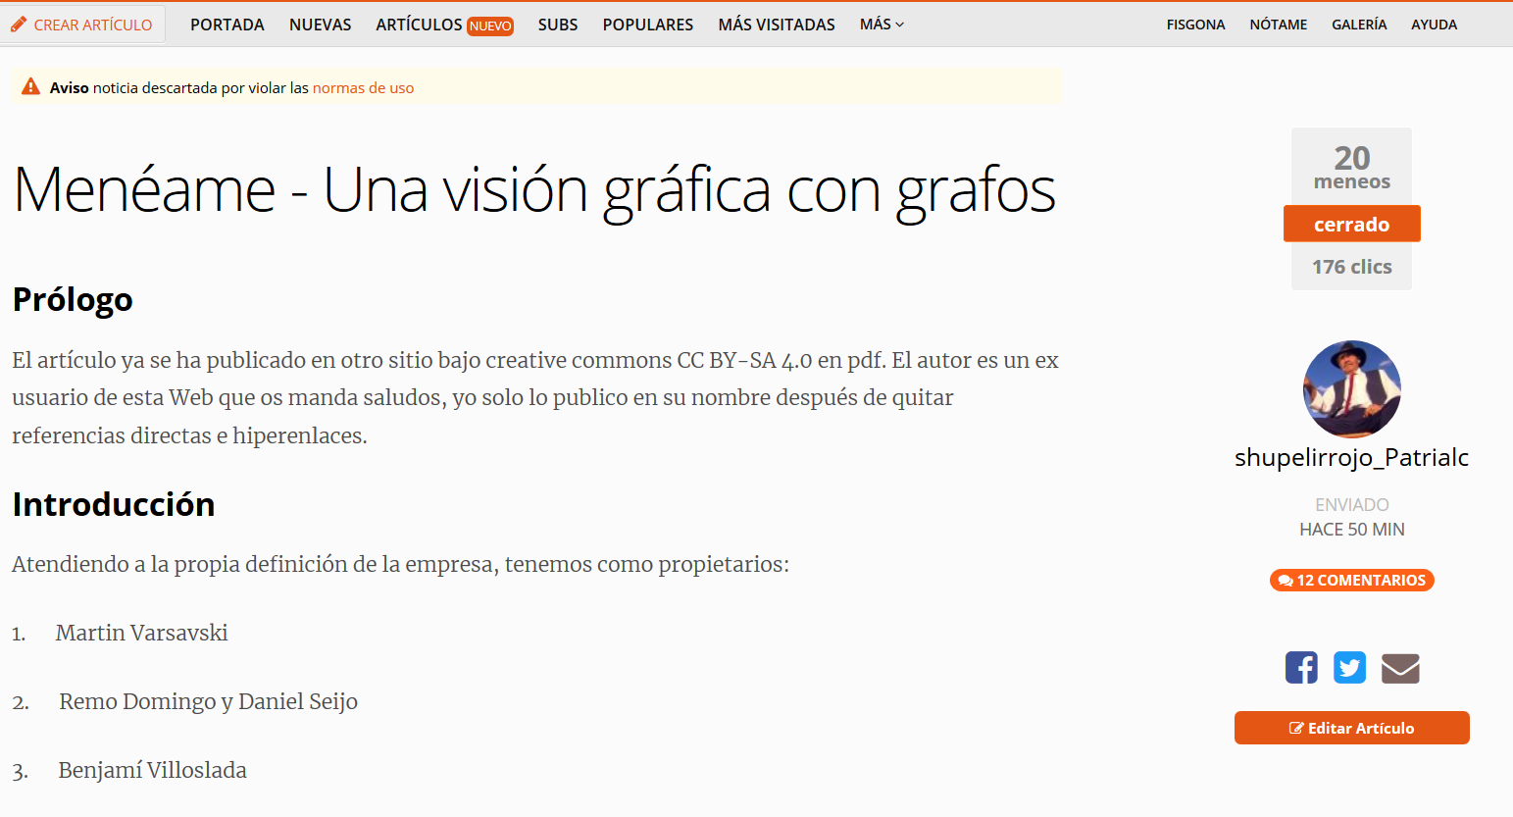Open the PORTADA section

(227, 25)
